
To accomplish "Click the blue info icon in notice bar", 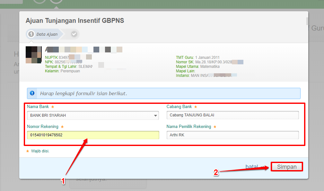I will [x=32, y=93].
